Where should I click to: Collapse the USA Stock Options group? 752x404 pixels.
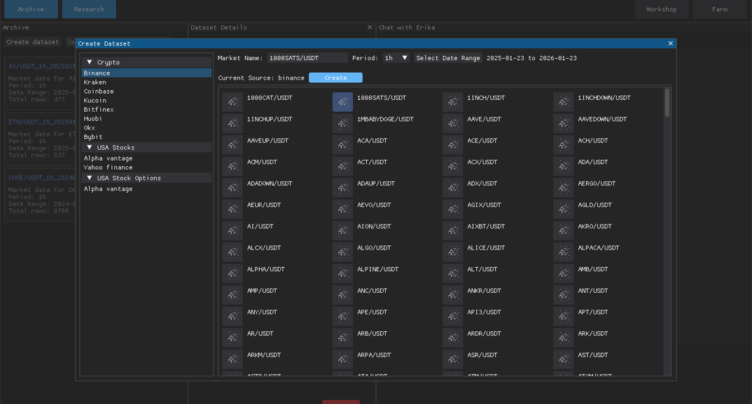click(x=89, y=178)
